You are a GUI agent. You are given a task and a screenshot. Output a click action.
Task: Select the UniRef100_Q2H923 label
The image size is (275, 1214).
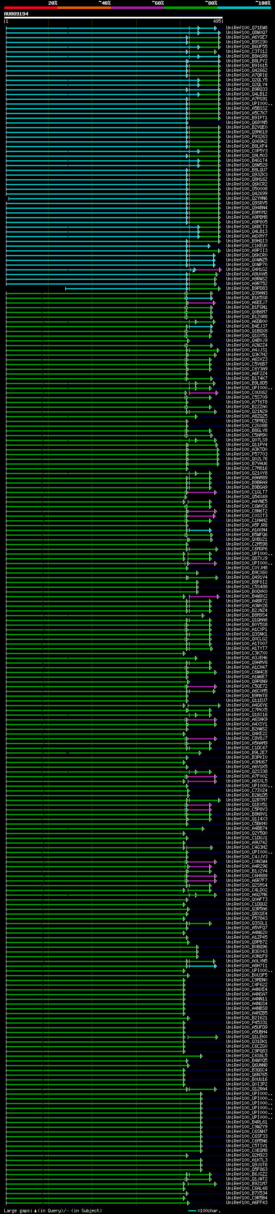(x=246, y=1155)
